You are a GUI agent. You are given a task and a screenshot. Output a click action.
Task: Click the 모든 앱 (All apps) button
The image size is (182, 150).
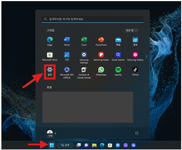(x=131, y=30)
